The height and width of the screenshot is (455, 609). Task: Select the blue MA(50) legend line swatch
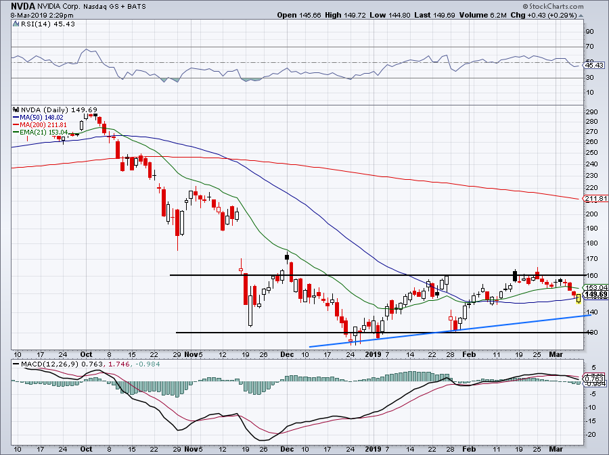click(16, 118)
